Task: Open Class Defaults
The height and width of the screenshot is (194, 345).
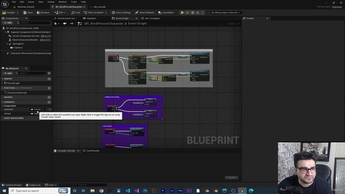Action: click(x=144, y=12)
